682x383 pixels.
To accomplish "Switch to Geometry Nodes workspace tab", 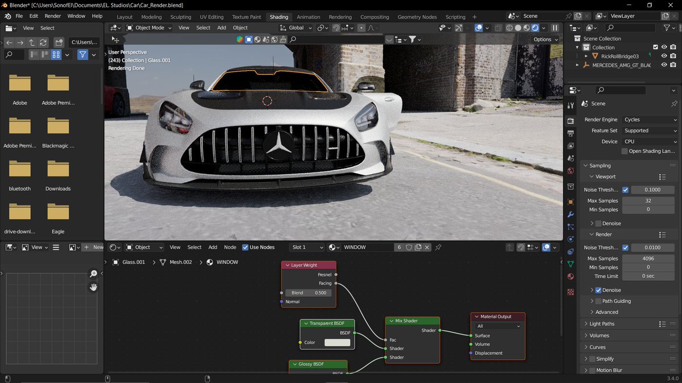I will pyautogui.click(x=417, y=17).
